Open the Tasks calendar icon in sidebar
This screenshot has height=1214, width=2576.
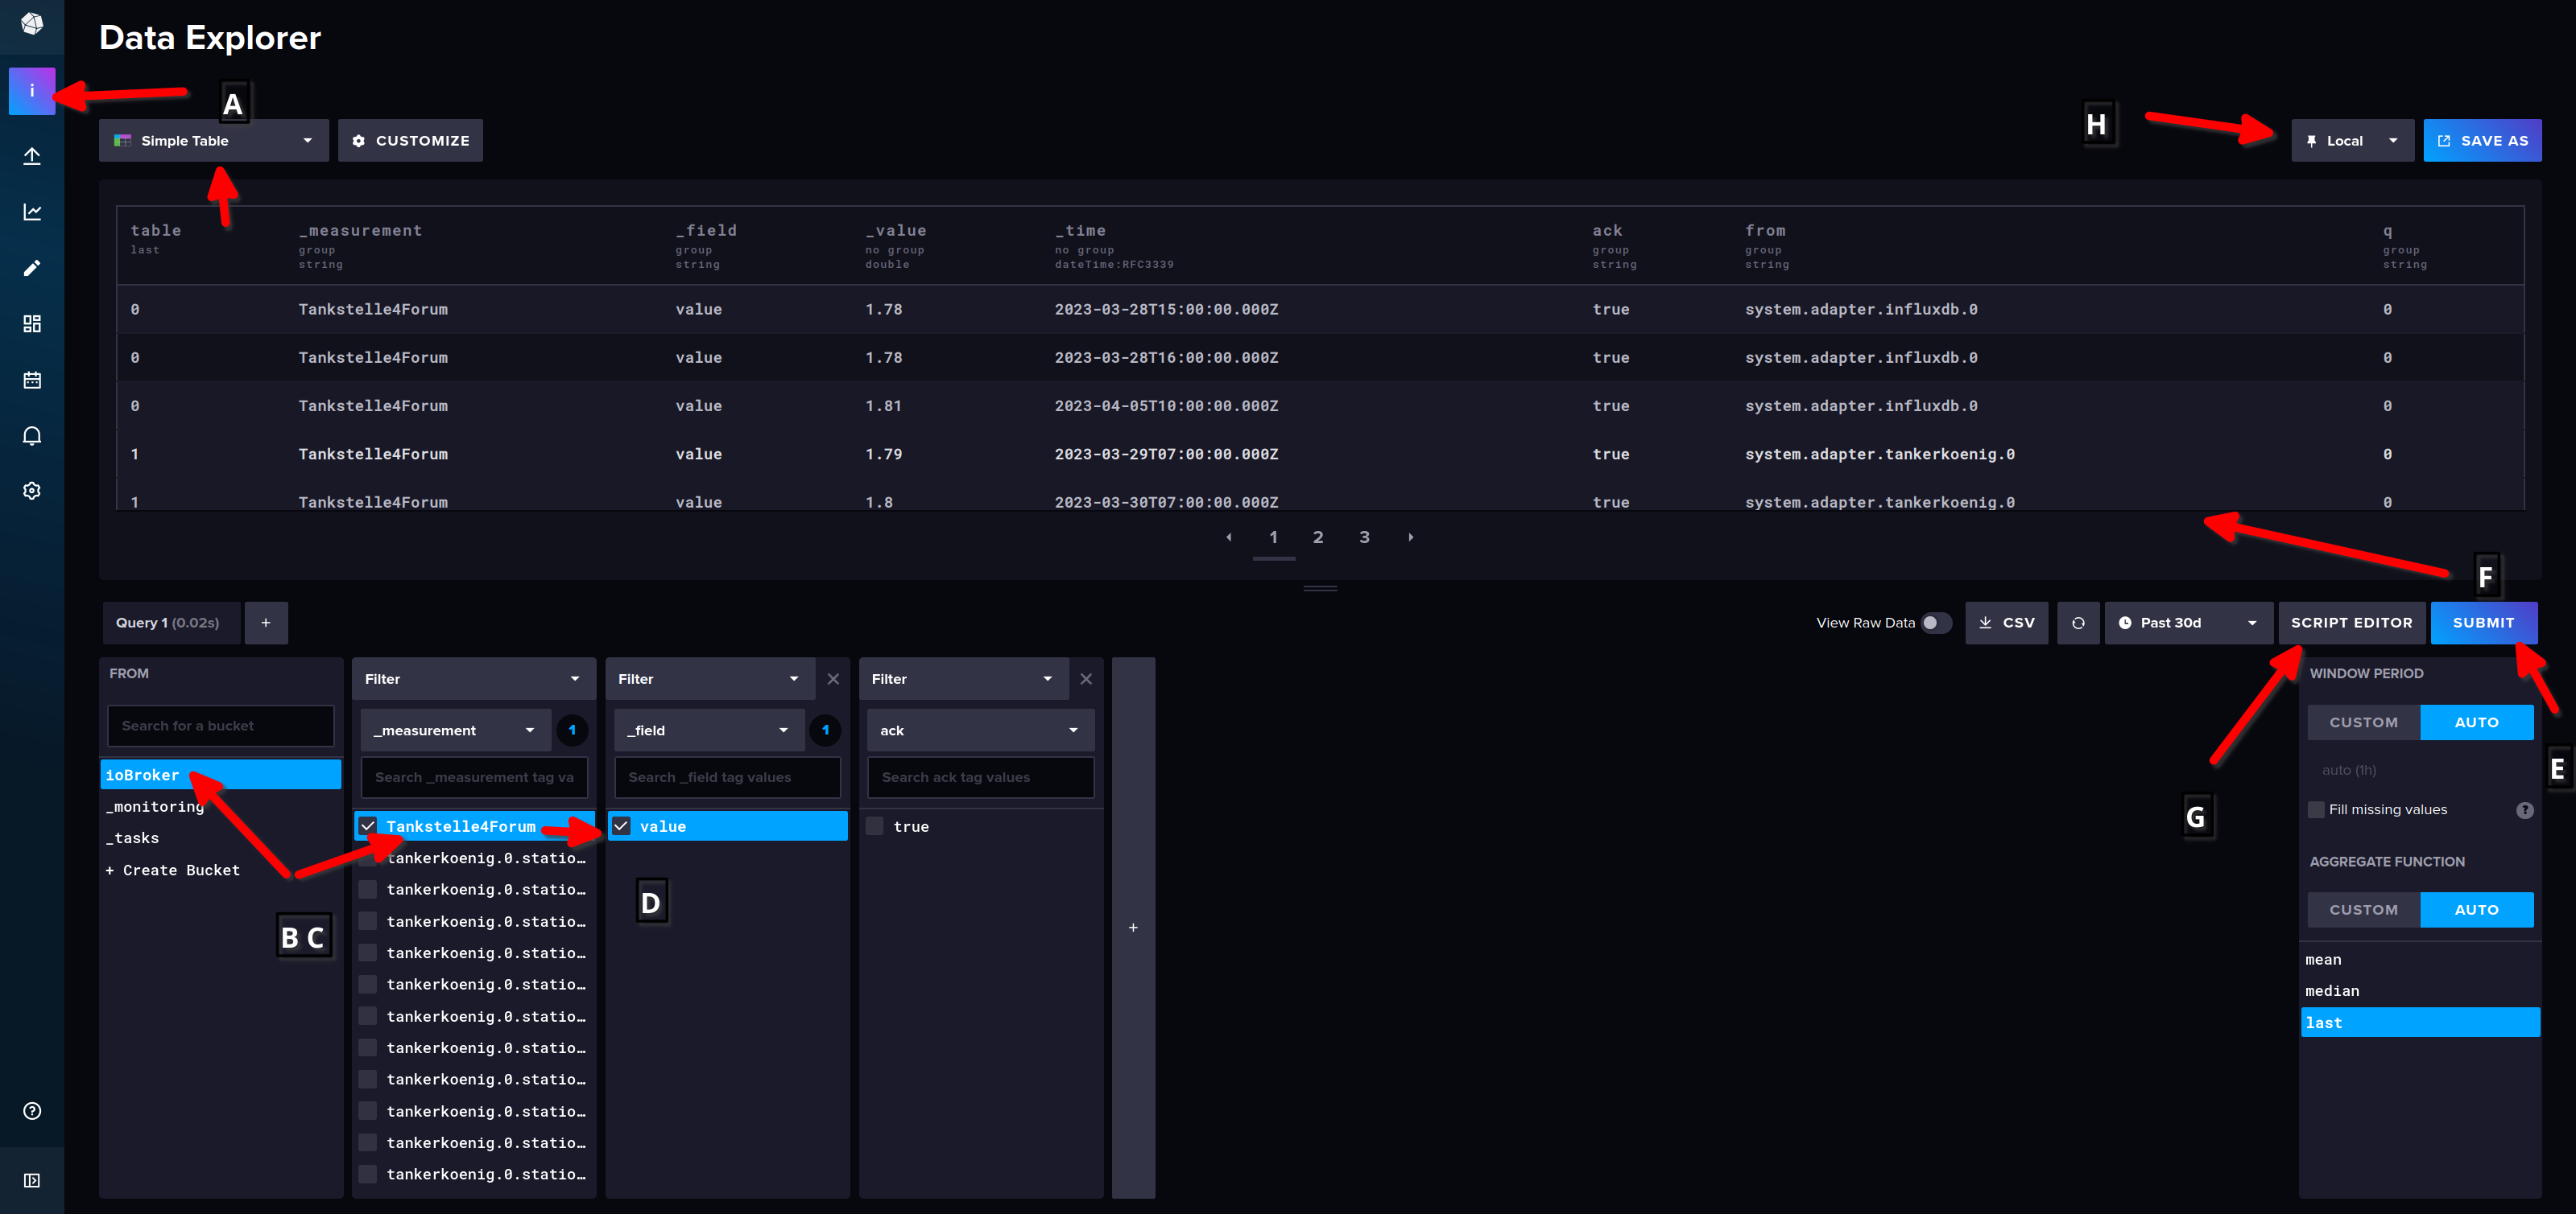32,380
